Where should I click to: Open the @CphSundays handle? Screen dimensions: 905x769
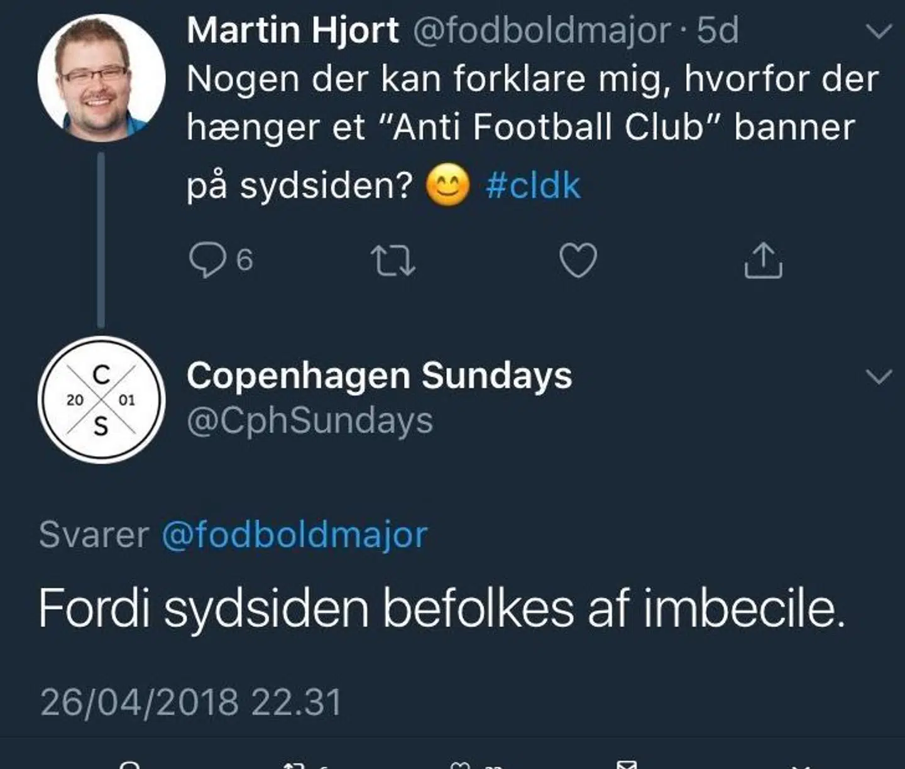pyautogui.click(x=310, y=420)
